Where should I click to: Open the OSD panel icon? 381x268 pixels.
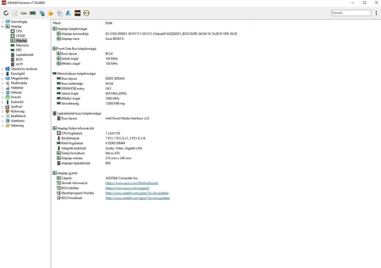pyautogui.click(x=77, y=13)
